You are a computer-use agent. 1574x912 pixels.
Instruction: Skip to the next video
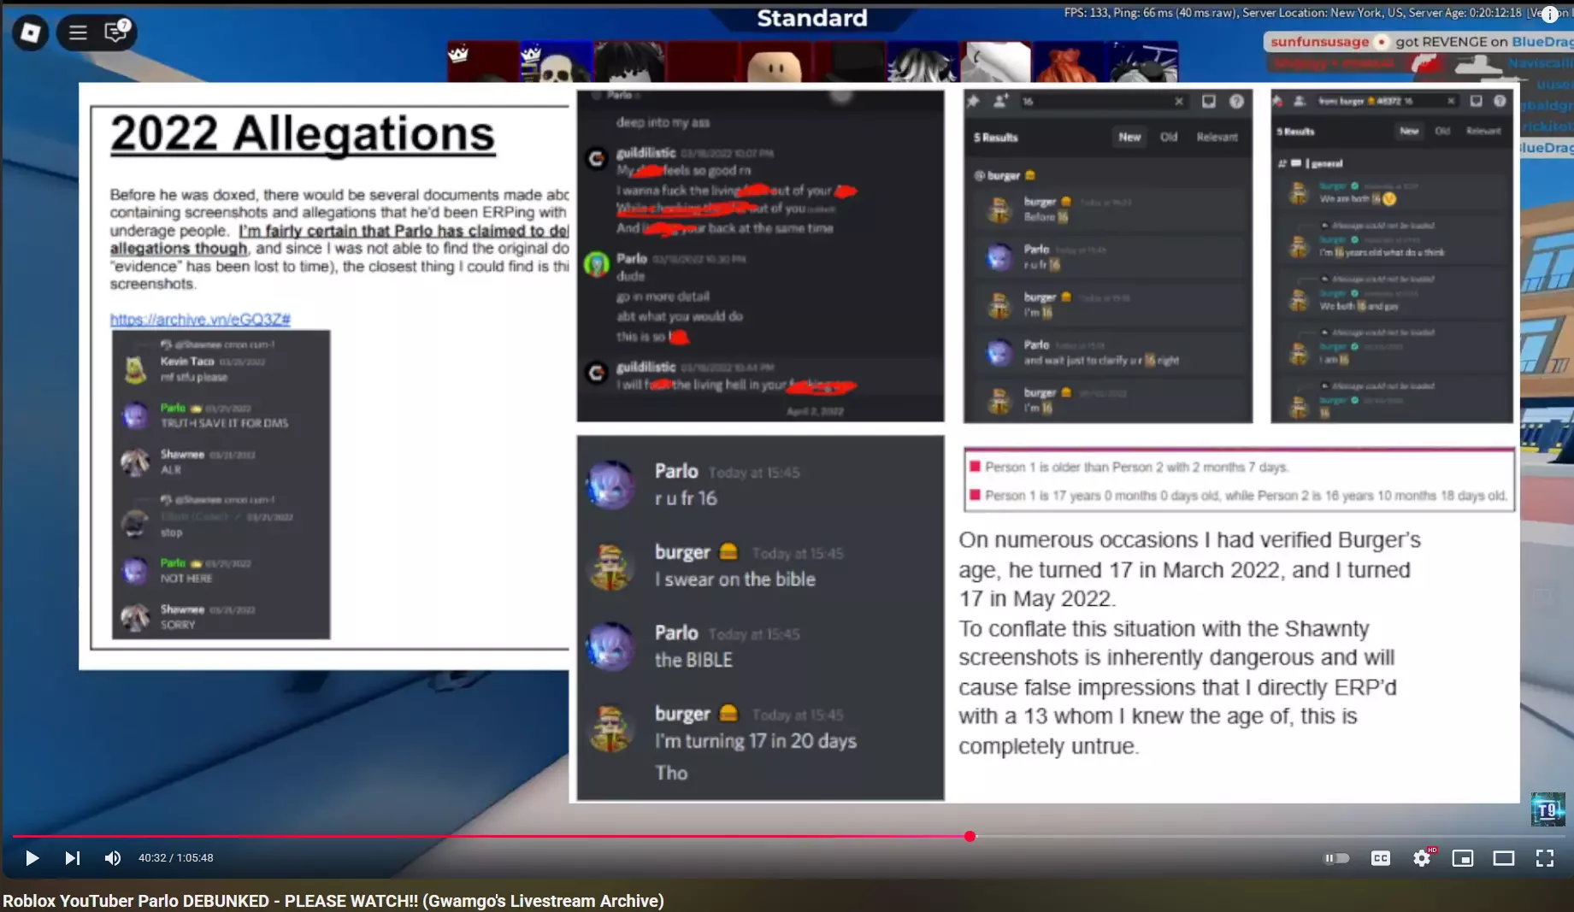point(73,858)
